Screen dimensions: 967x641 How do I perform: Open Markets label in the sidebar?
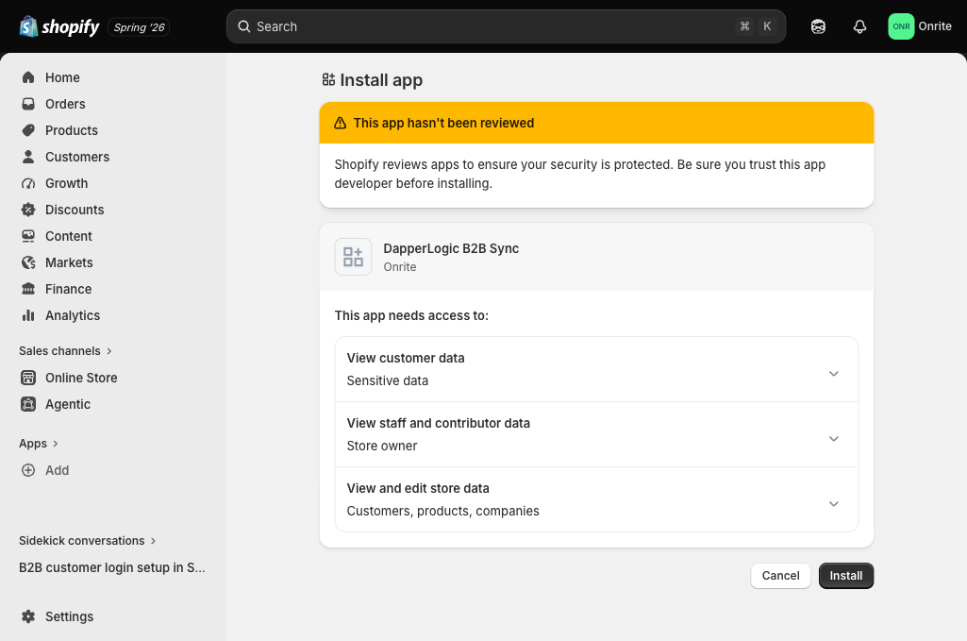coord(69,262)
